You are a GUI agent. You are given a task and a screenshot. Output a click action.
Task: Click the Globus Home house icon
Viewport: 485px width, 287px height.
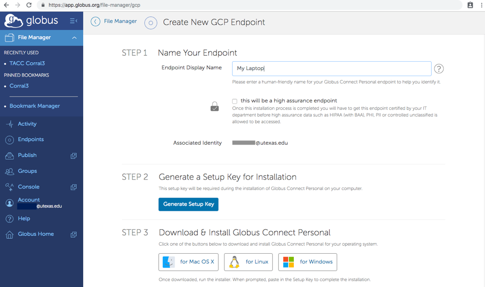(x=9, y=235)
